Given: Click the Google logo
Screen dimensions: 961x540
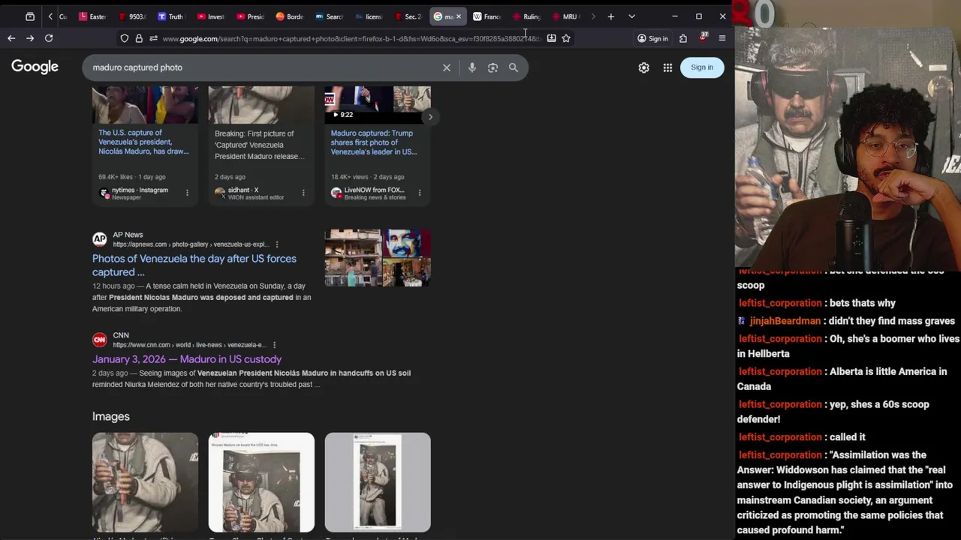Looking at the screenshot, I should click(x=35, y=67).
